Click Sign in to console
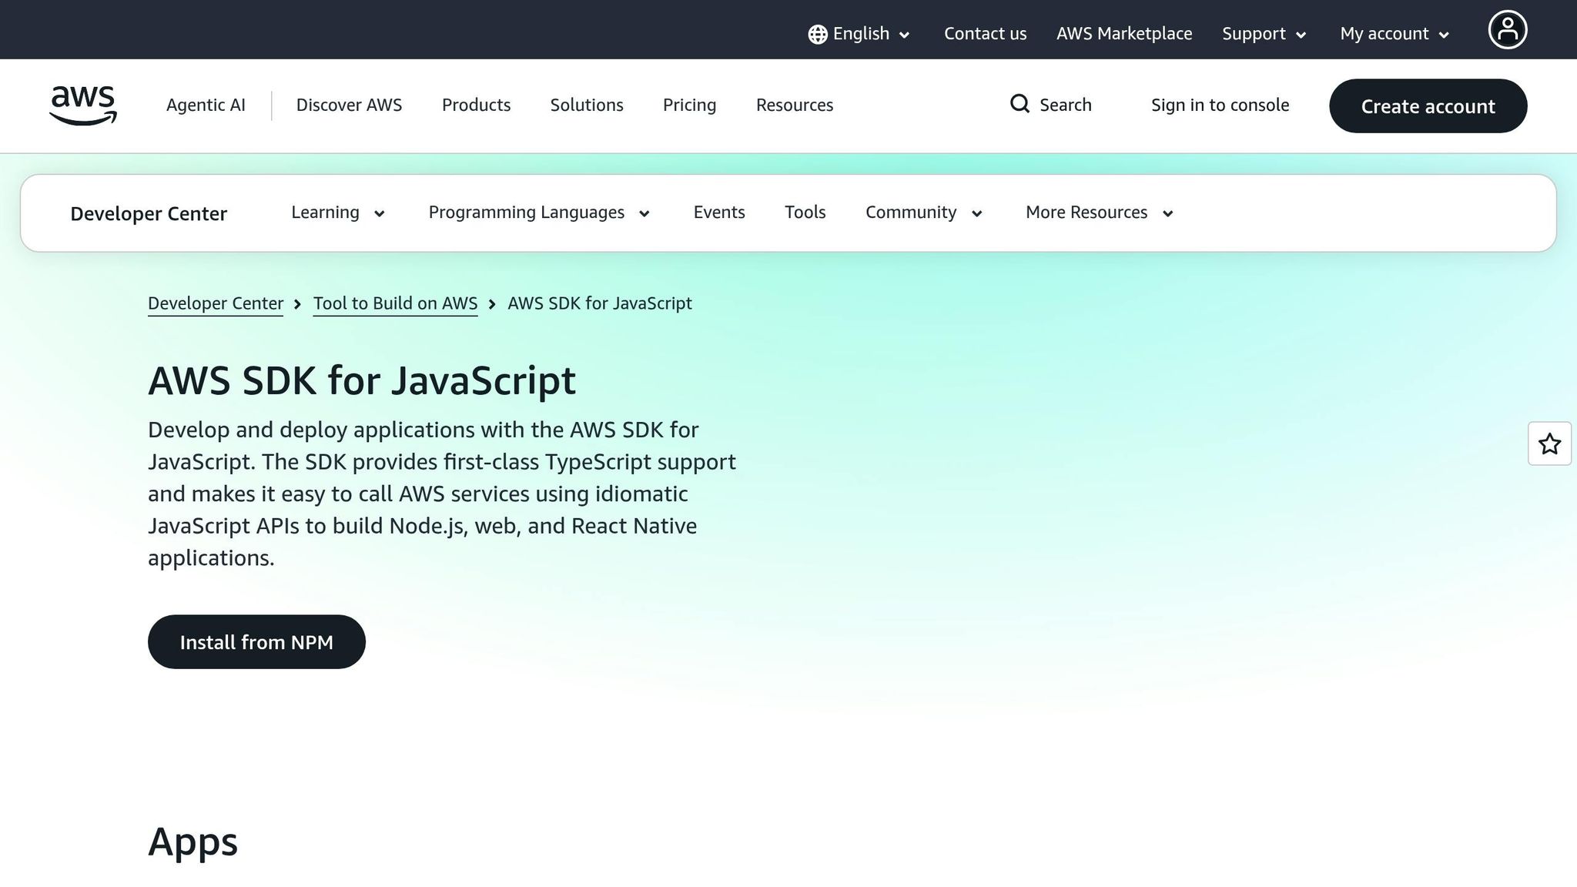 click(x=1220, y=105)
